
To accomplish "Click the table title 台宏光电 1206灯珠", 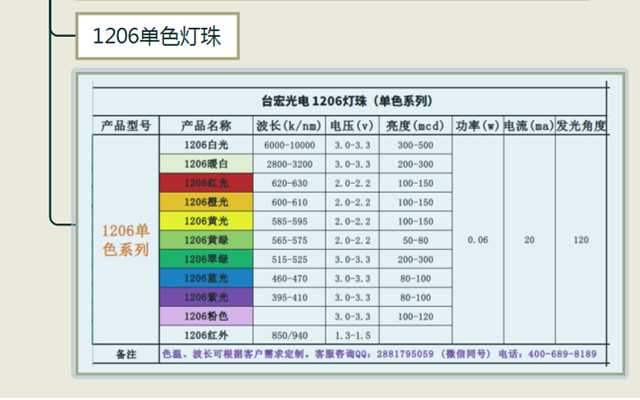I will pos(346,102).
